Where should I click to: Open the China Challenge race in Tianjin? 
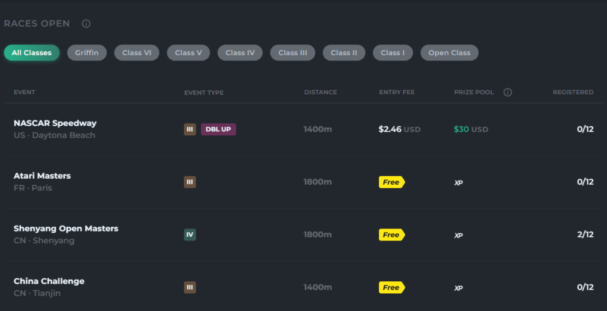point(49,281)
